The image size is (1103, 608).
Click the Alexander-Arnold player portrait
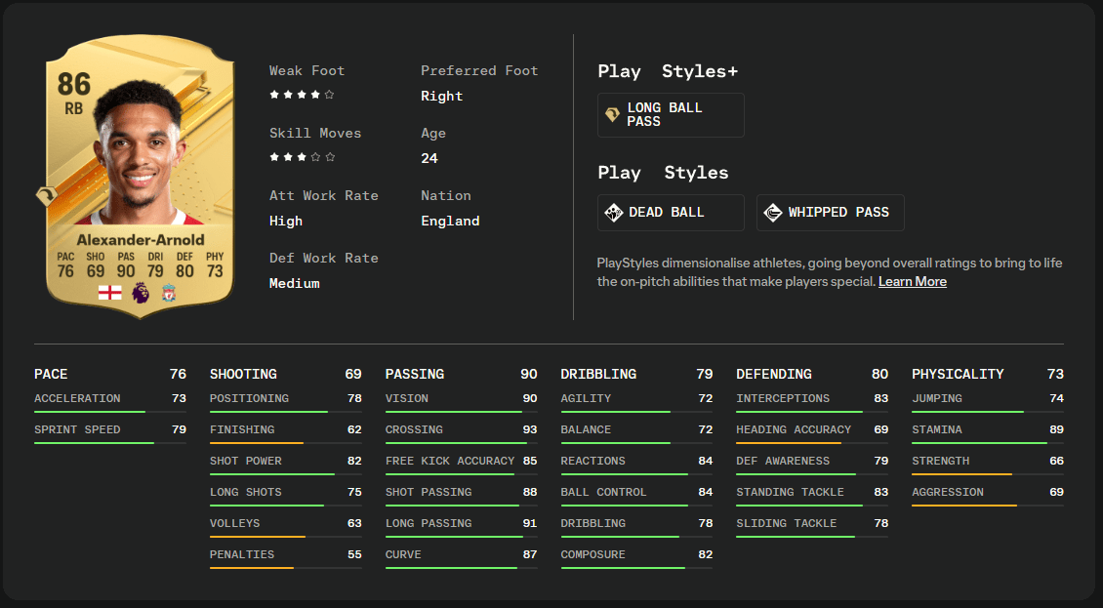coord(141,151)
